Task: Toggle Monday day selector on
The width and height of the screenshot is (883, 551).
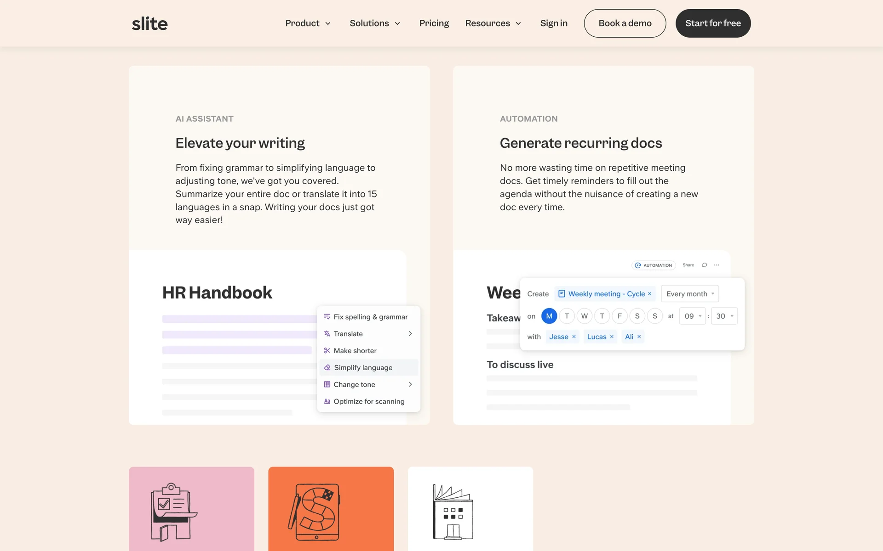Action: [549, 316]
